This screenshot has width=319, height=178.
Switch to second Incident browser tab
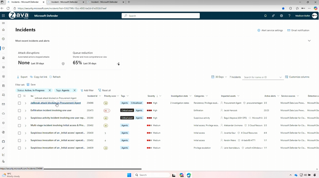click(x=66, y=2)
